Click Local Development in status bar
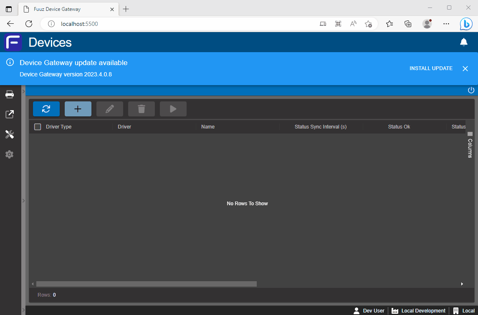The height and width of the screenshot is (315, 478). [418, 311]
